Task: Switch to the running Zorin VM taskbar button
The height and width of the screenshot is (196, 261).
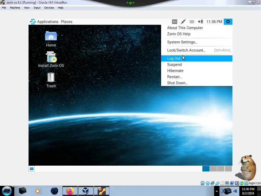Action: click(x=101, y=191)
